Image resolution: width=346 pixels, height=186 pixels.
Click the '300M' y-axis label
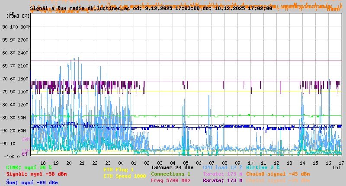click(x=25, y=27)
